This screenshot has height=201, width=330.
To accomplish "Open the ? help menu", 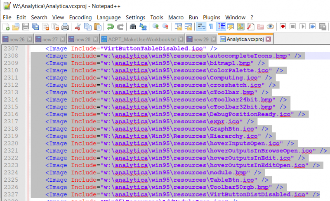I will click(x=252, y=17).
